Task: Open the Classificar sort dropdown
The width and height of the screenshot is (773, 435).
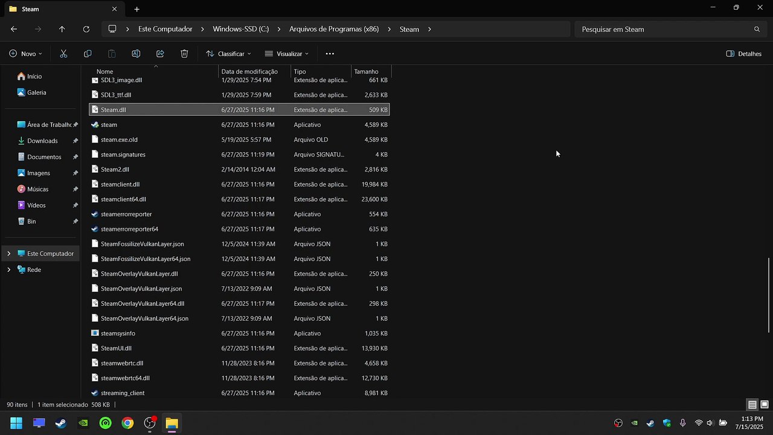Action: (228, 54)
